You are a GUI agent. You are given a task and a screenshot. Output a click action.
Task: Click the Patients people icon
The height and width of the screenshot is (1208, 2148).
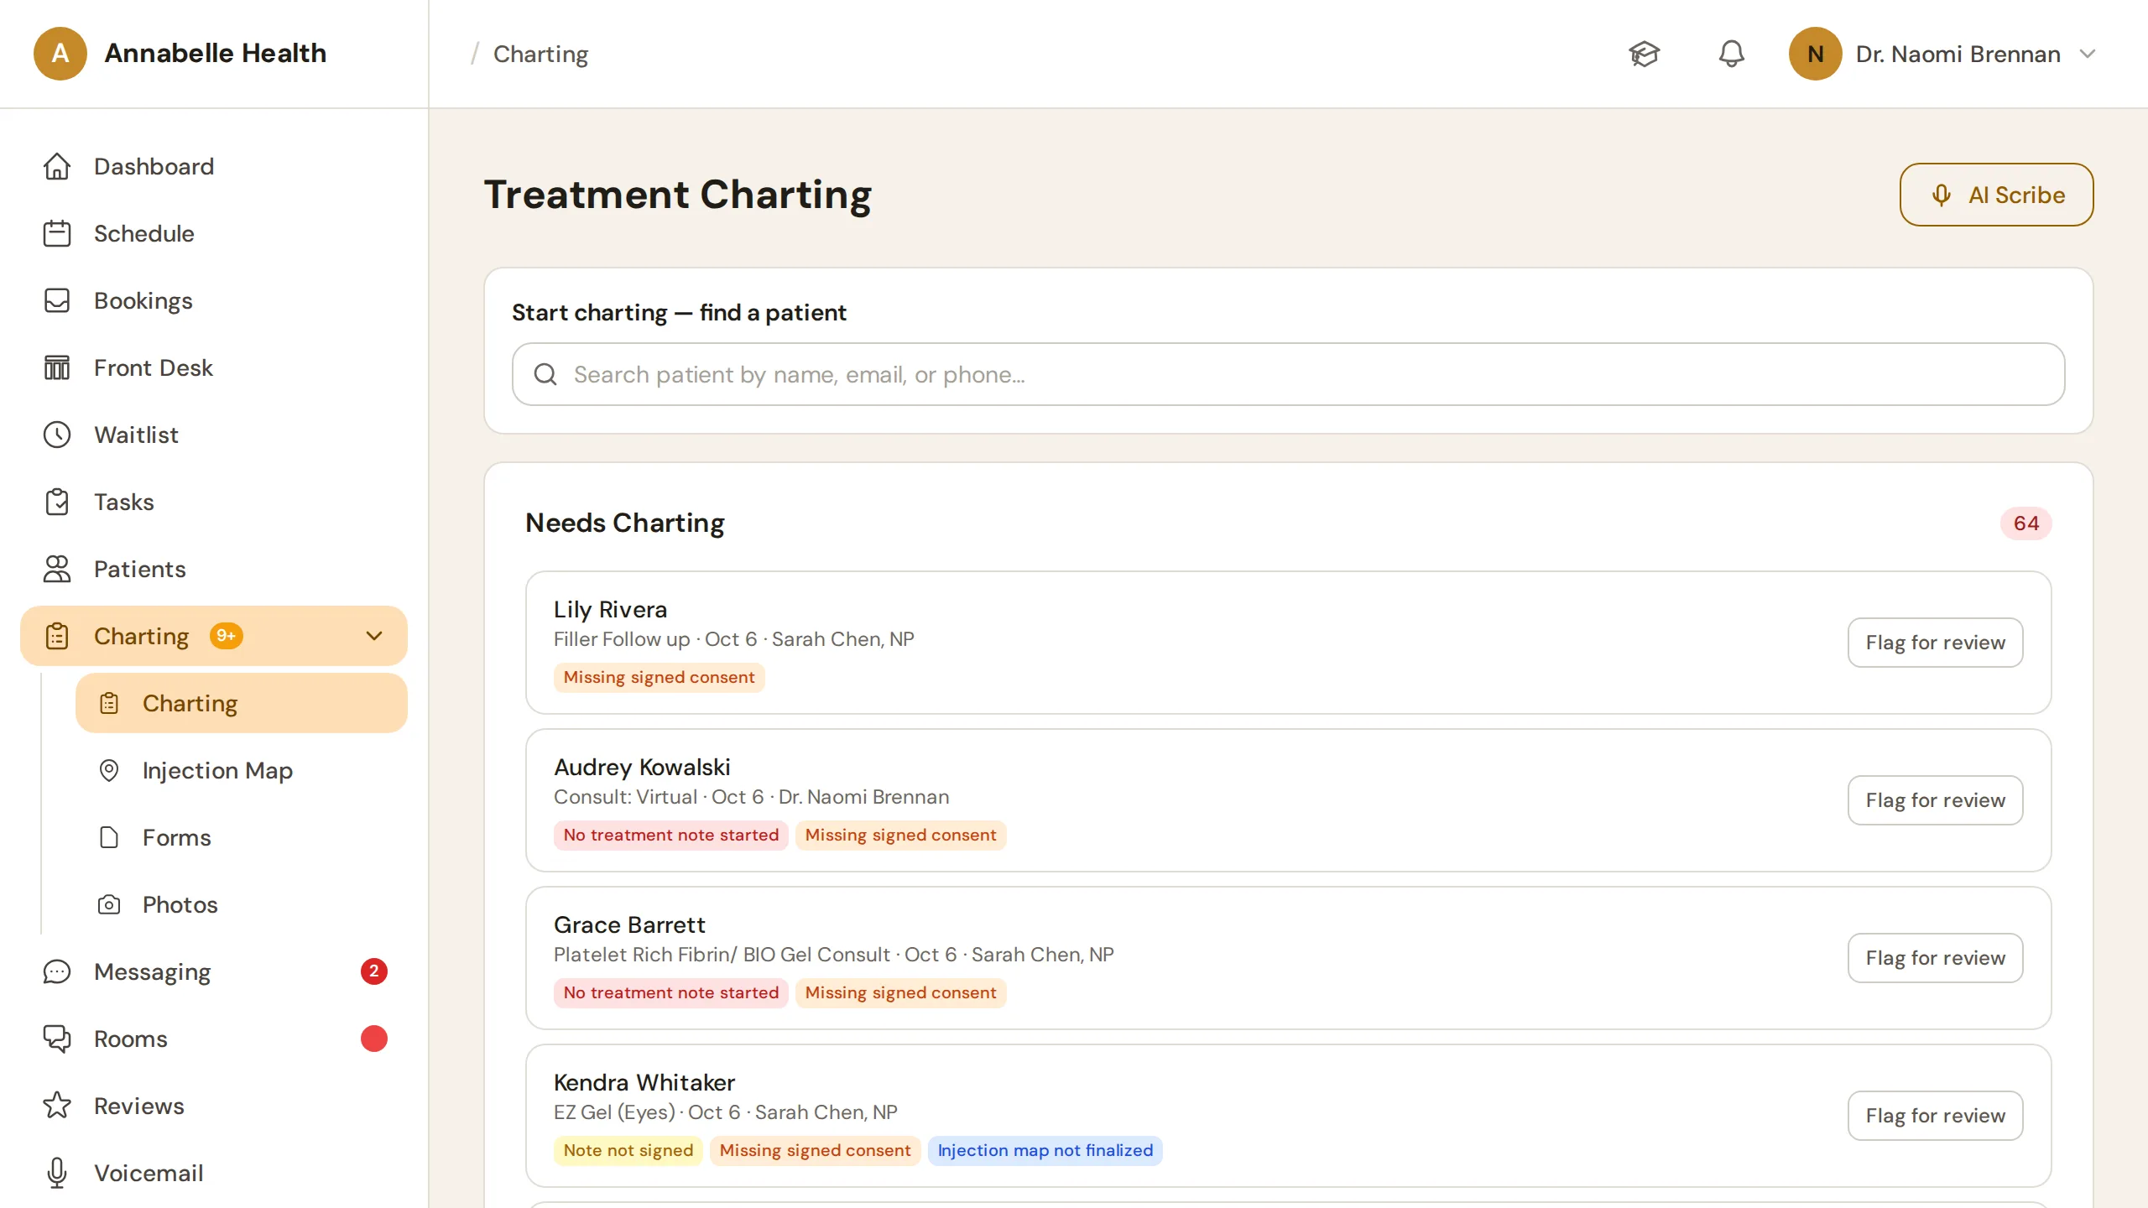click(x=57, y=569)
